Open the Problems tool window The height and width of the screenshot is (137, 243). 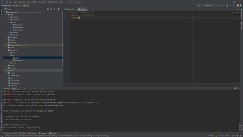[x=32, y=133]
